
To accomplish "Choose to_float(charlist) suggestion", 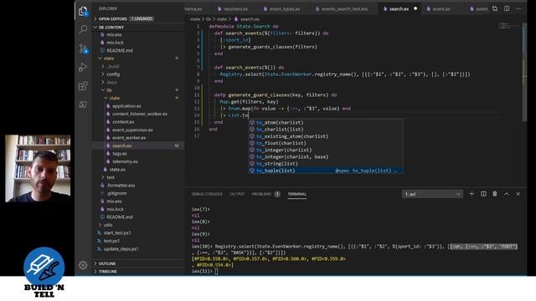I will (x=326, y=143).
